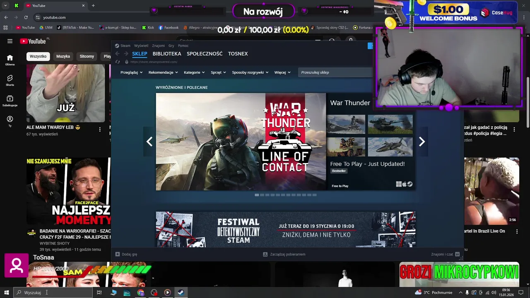Open Subskrypcje in YouTube sidebar
This screenshot has width=530, height=298.
point(10,101)
